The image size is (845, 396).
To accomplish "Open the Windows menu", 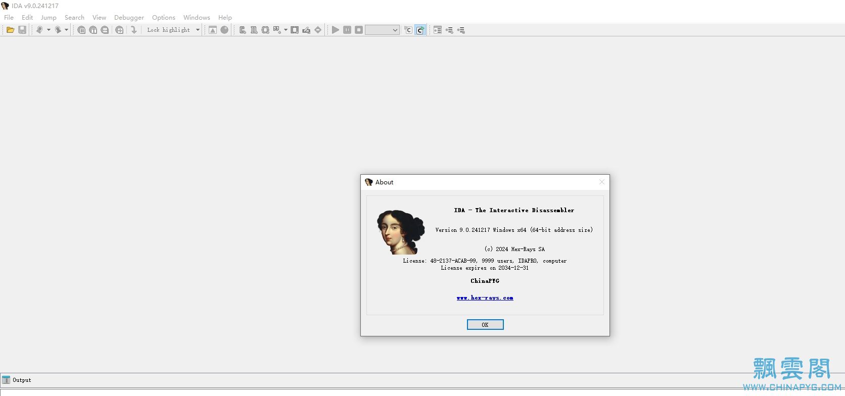I will click(x=197, y=17).
